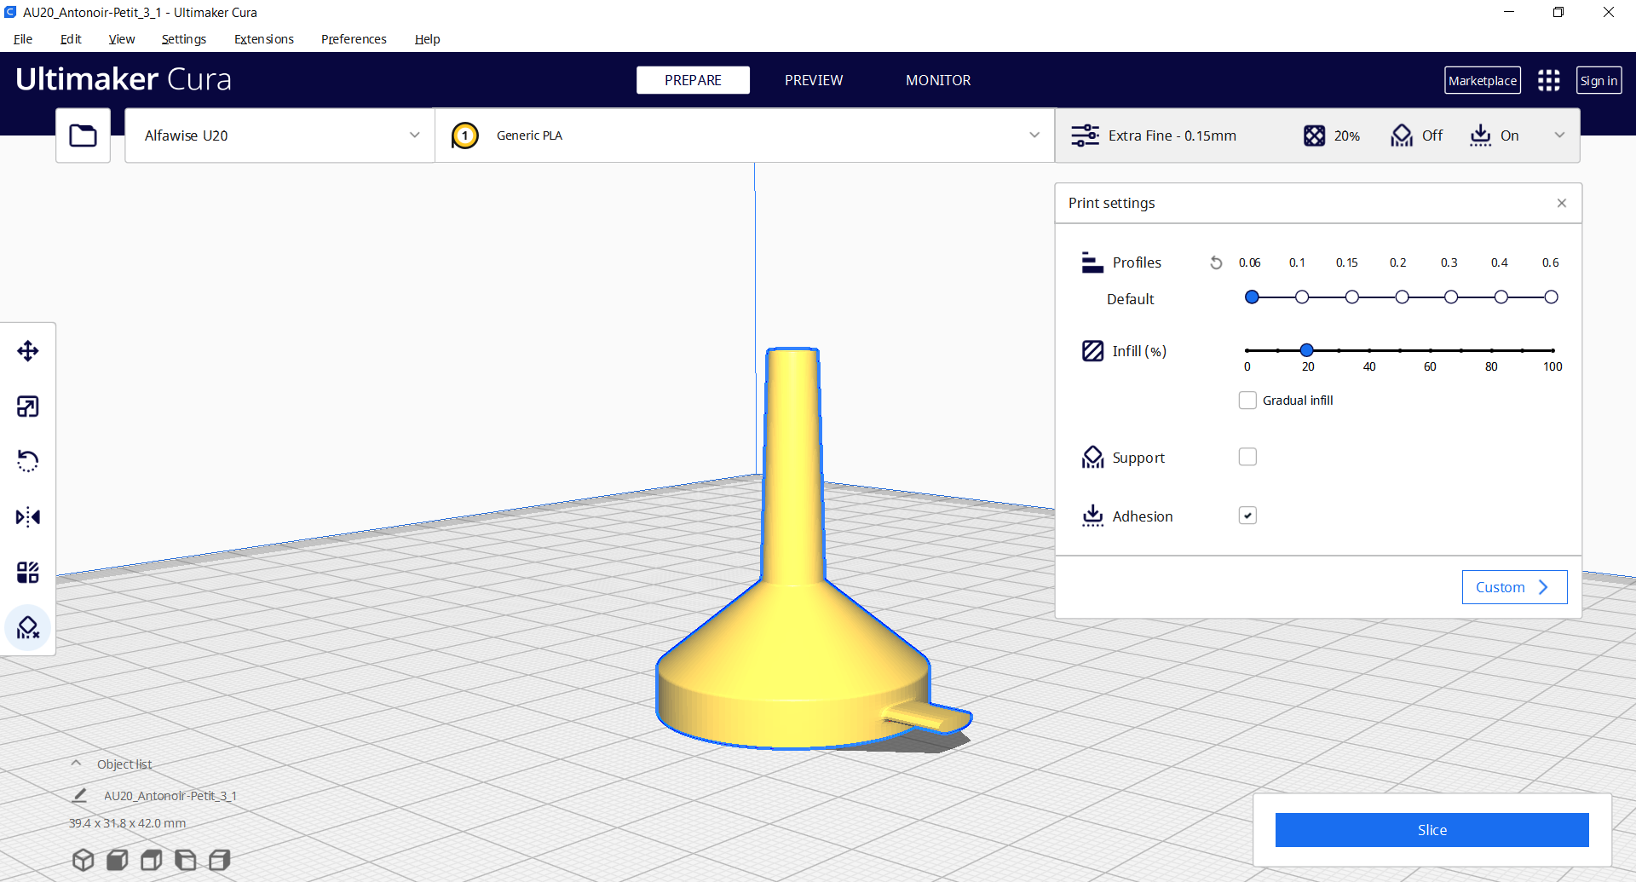The height and width of the screenshot is (882, 1636).
Task: Open the Settings menu
Action: pos(184,39)
